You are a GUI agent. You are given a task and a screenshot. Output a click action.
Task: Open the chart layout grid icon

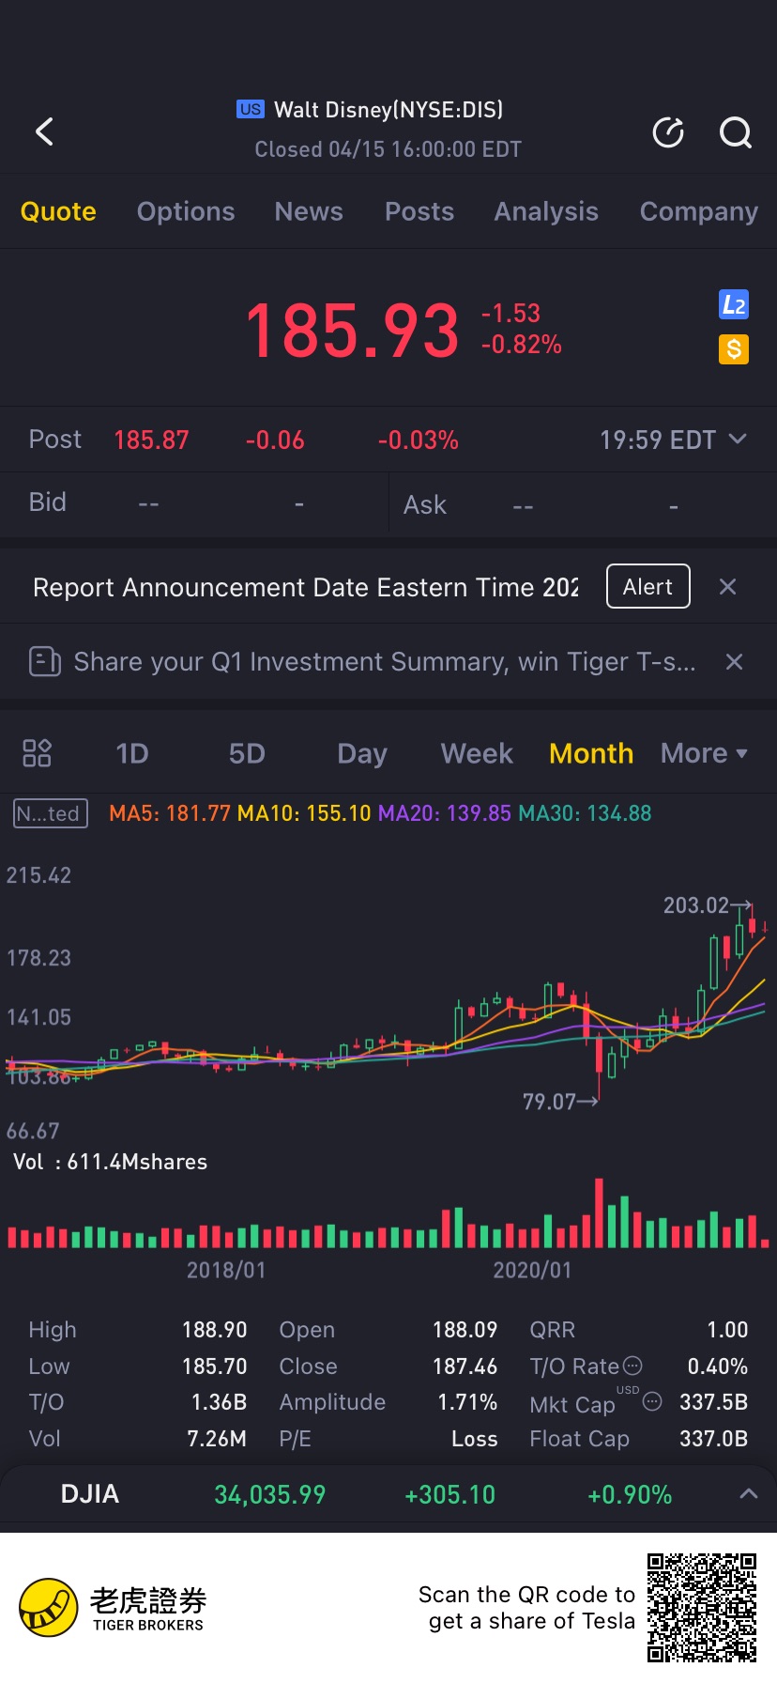[37, 753]
